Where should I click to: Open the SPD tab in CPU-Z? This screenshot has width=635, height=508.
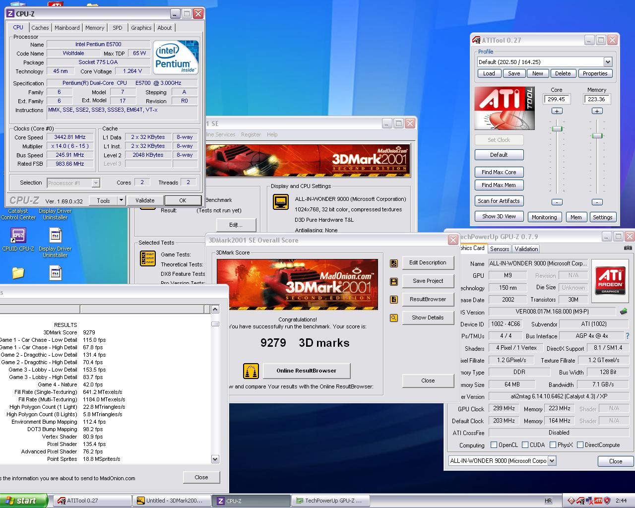[118, 28]
